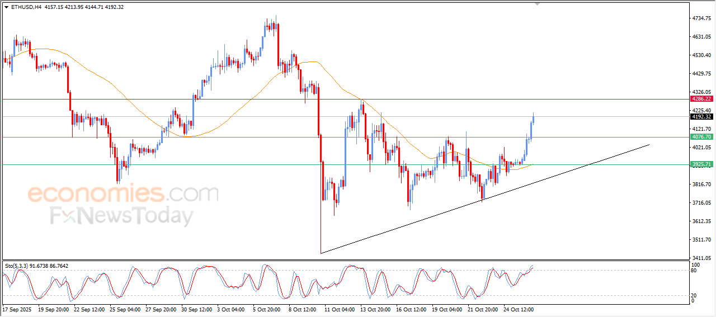Click the ETHUSD,H4 chart title text

click(x=26, y=7)
